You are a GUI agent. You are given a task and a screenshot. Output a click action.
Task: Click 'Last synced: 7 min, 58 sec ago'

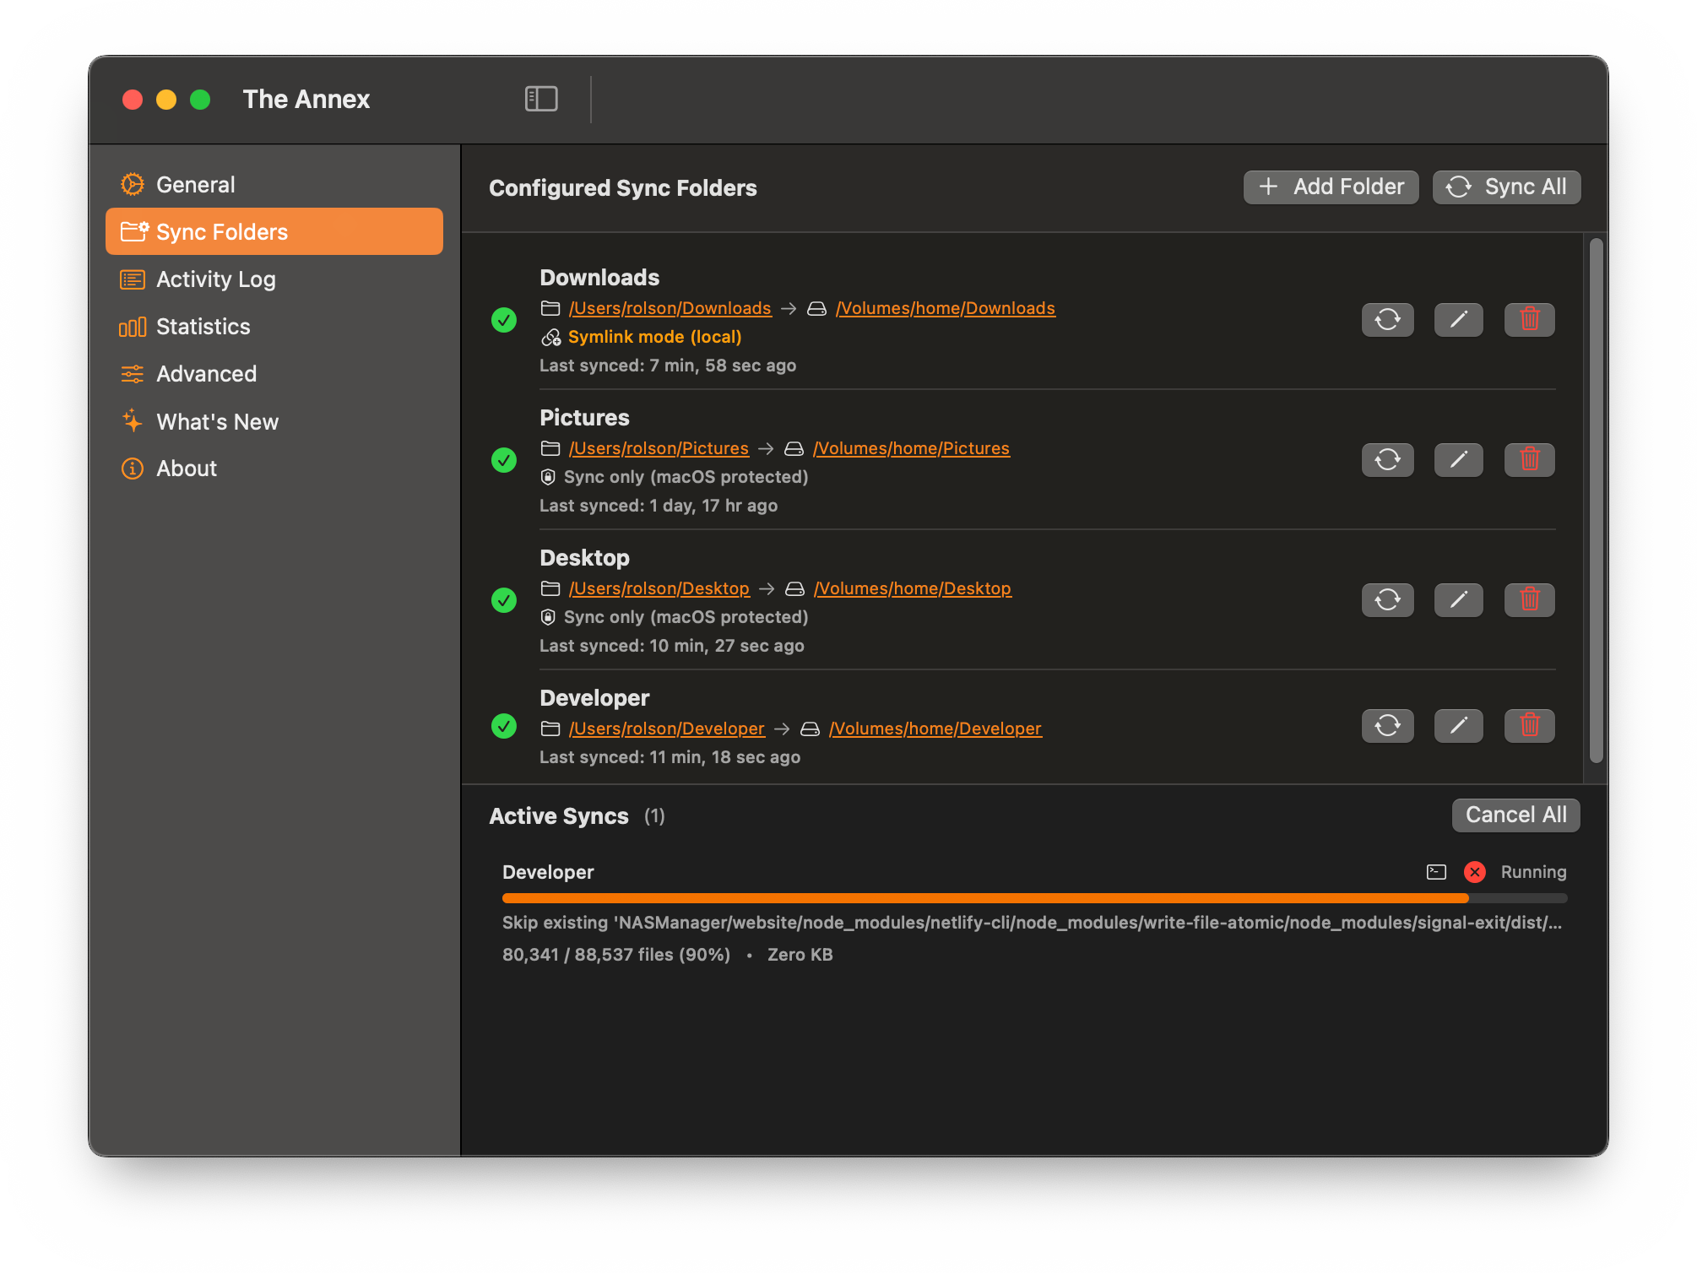[668, 366]
